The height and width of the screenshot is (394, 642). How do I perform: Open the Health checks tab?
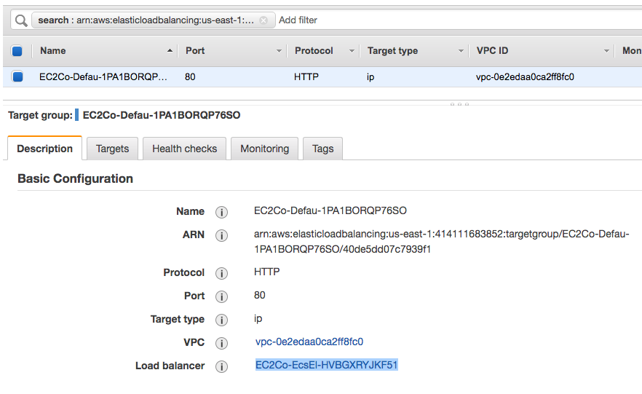(184, 149)
